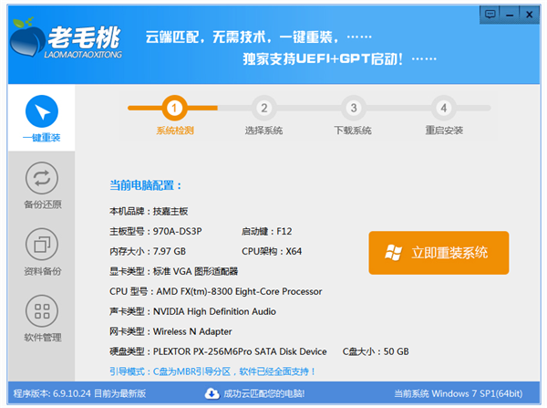The image size is (547, 408).
Task: Open the 资料备份 sidebar section
Action: (x=42, y=244)
